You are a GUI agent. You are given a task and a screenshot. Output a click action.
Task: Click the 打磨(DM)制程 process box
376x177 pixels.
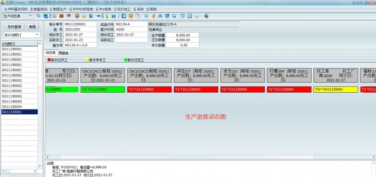point(289,75)
